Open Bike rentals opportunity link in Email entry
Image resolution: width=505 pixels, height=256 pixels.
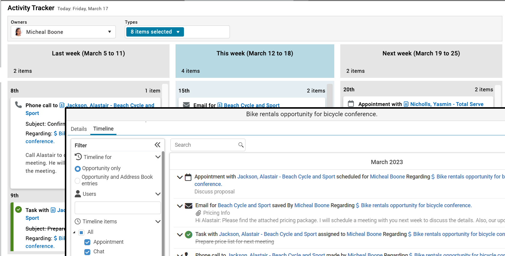(x=416, y=205)
